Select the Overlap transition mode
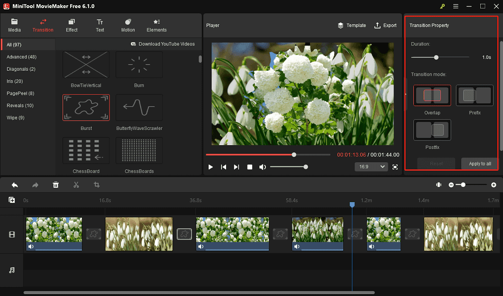The width and height of the screenshot is (503, 296). pos(432,95)
